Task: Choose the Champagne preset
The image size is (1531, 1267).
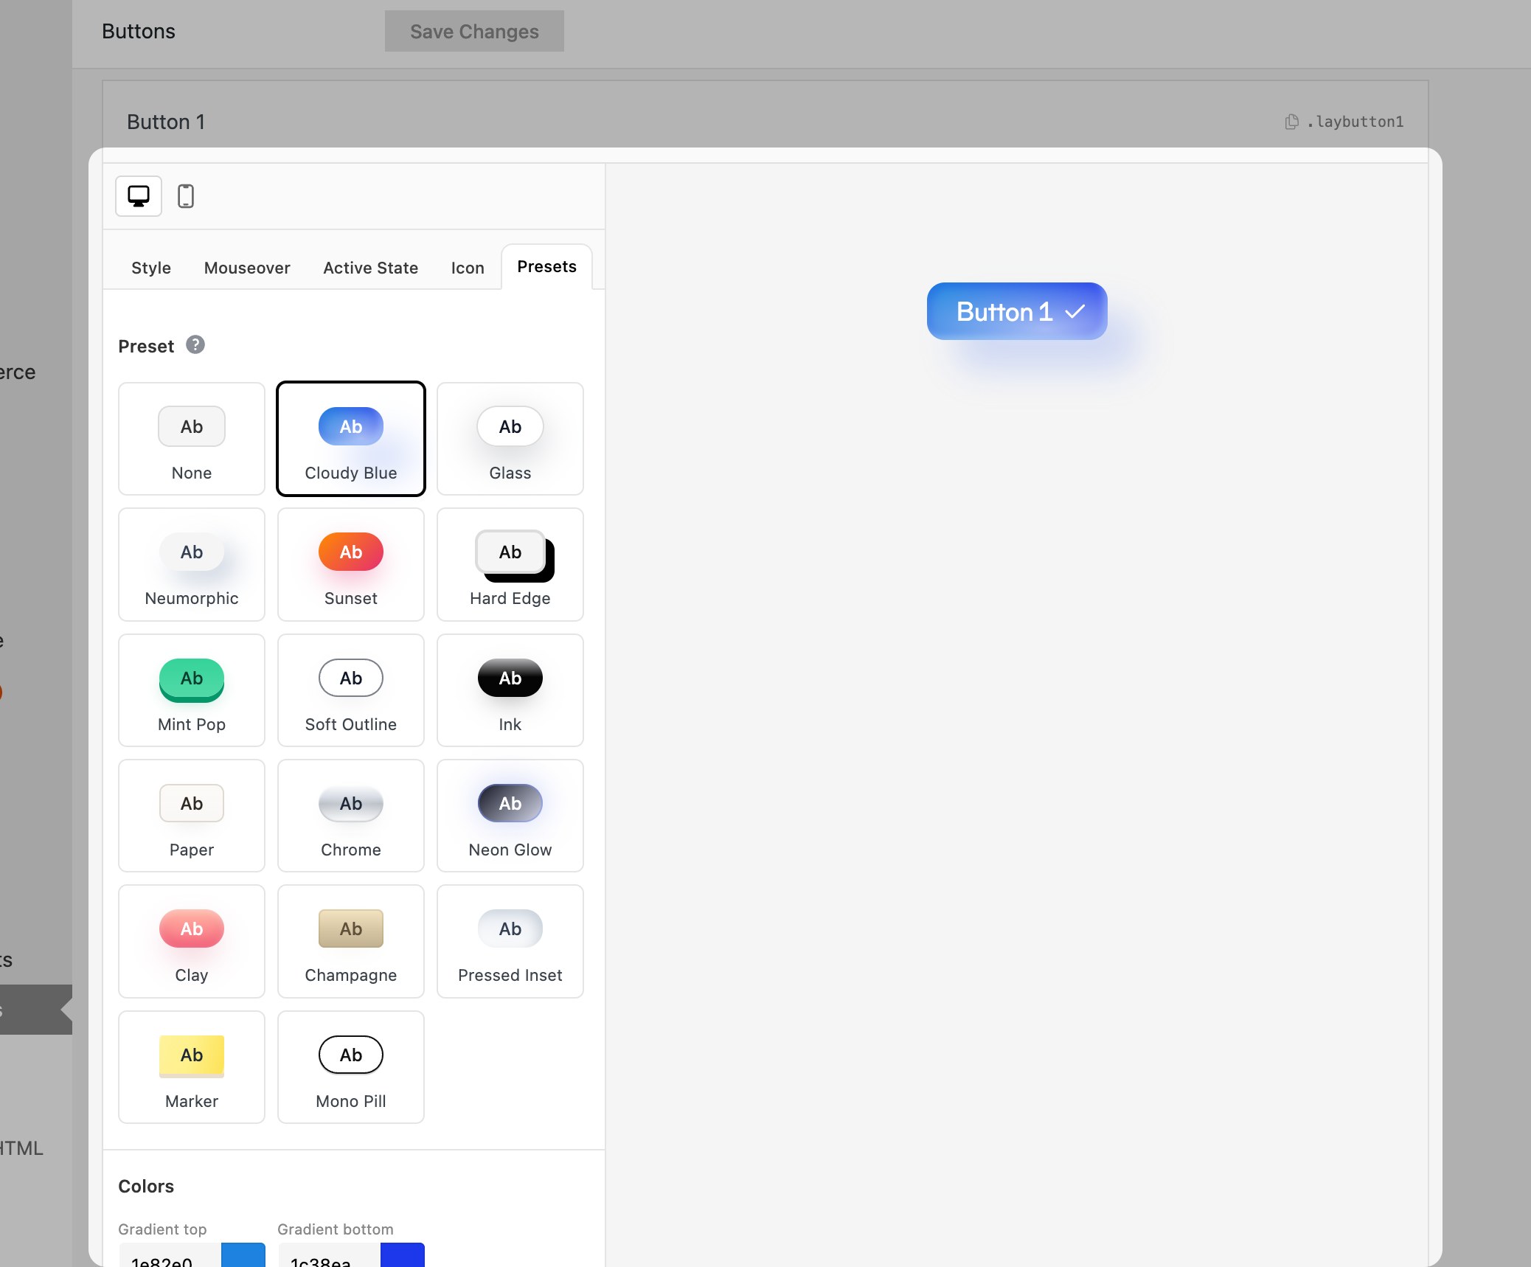Action: (351, 941)
